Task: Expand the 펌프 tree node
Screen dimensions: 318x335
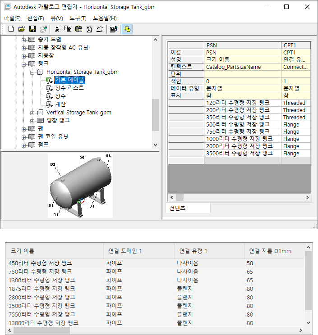Action: 23,145
